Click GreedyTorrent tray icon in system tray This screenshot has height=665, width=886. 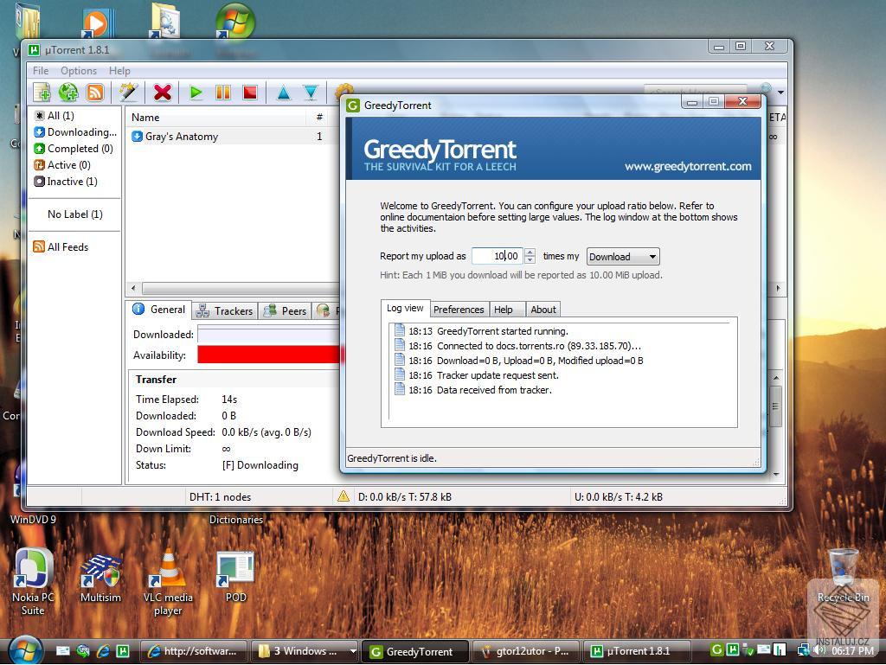point(717,649)
